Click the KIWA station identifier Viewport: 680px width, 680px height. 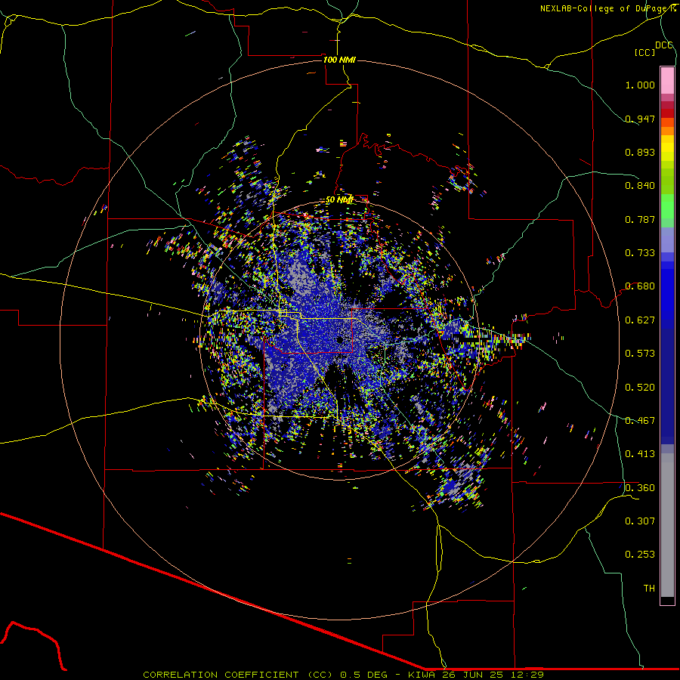[423, 675]
